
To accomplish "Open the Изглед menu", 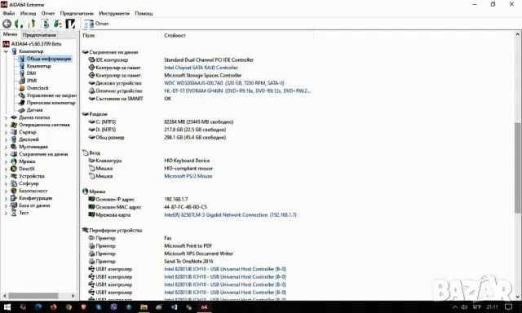I will click(x=28, y=13).
